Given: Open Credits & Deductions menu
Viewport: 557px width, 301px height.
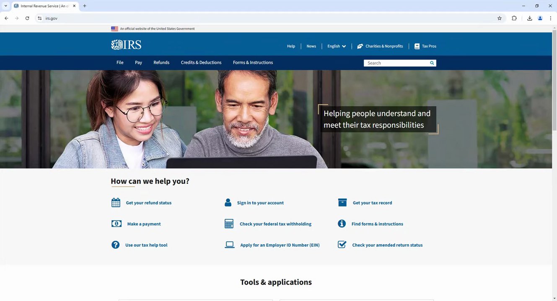Looking at the screenshot, I should [x=201, y=63].
